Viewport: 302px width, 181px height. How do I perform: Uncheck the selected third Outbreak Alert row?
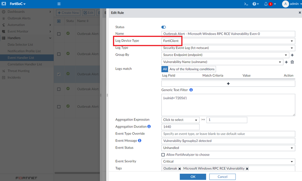tap(59, 74)
